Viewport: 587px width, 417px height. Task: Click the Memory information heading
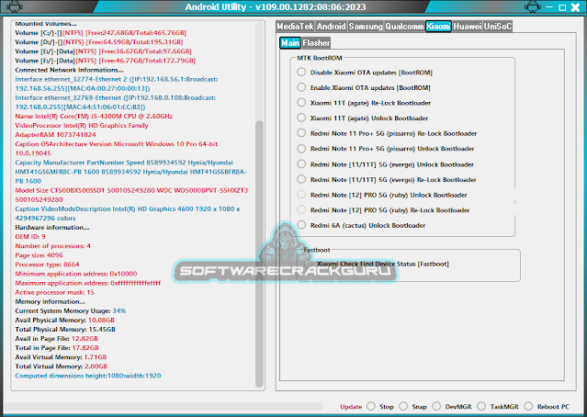51,301
